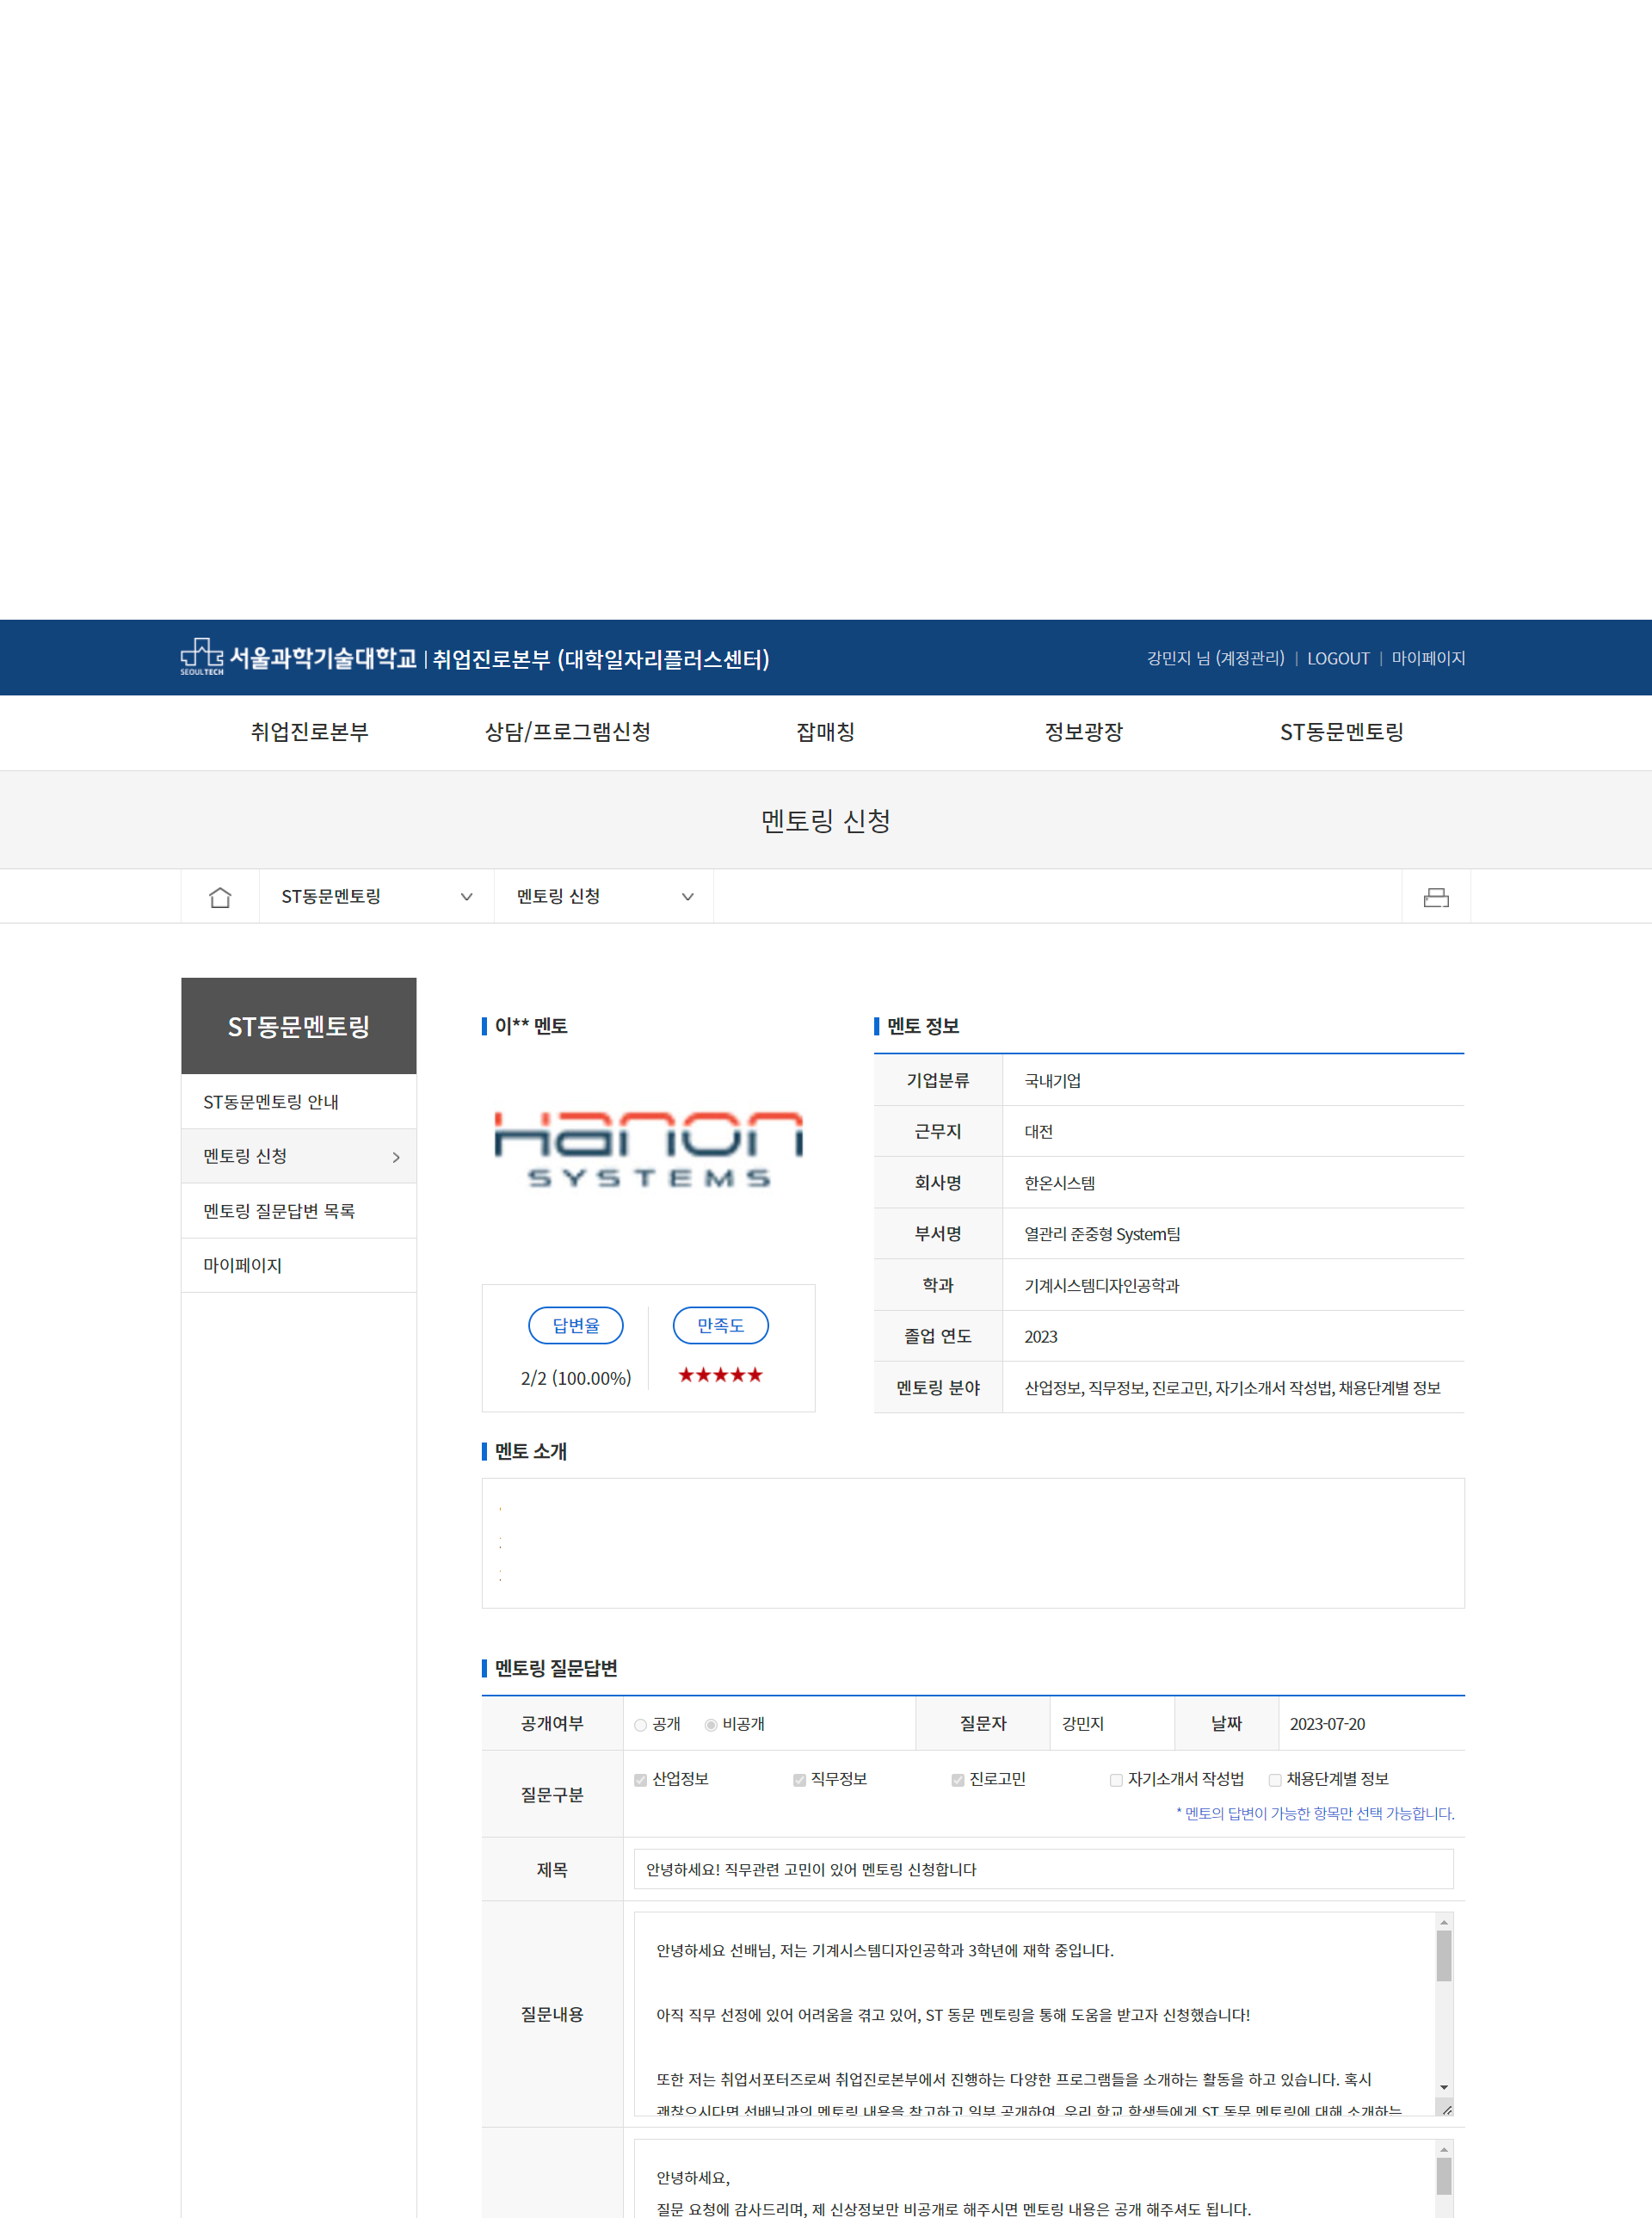
Task: Open the 잡매칭 main menu
Action: coord(826,732)
